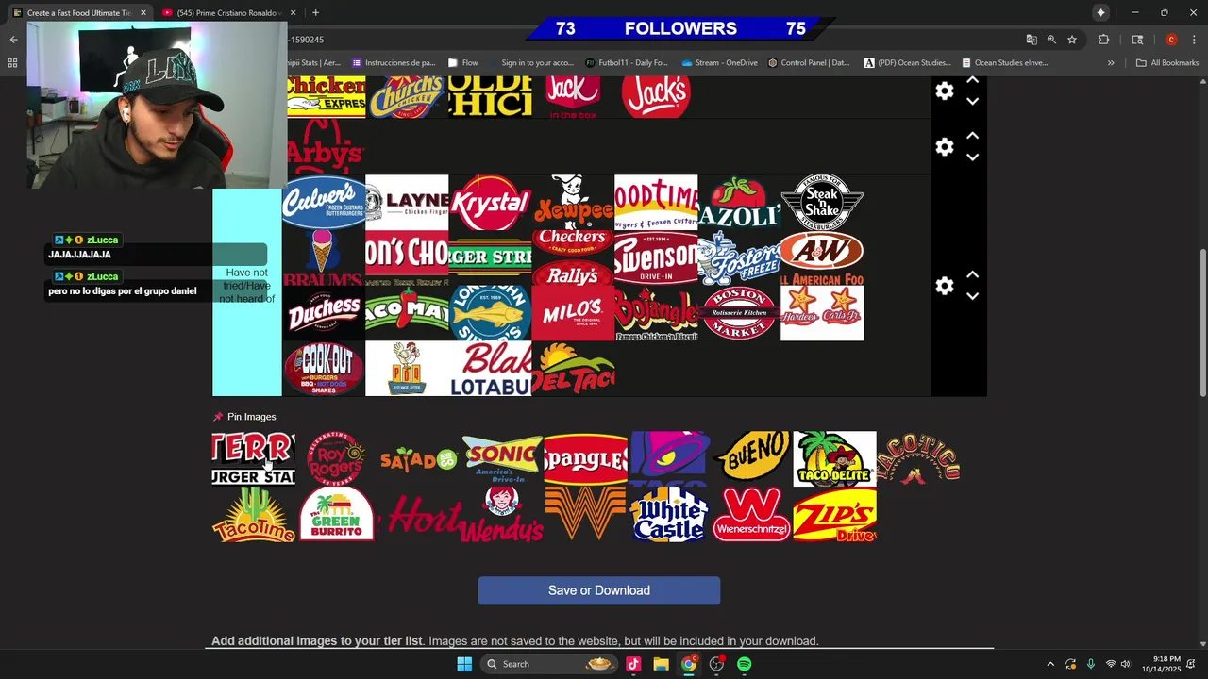Image resolution: width=1208 pixels, height=679 pixels.
Task: Expand bookmarks overflow double chevron
Action: (1111, 63)
